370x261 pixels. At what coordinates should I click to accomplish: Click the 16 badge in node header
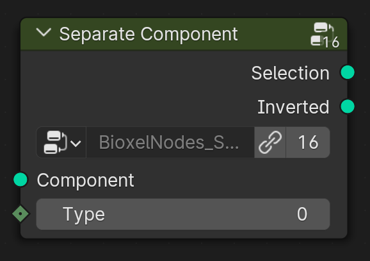coord(332,43)
